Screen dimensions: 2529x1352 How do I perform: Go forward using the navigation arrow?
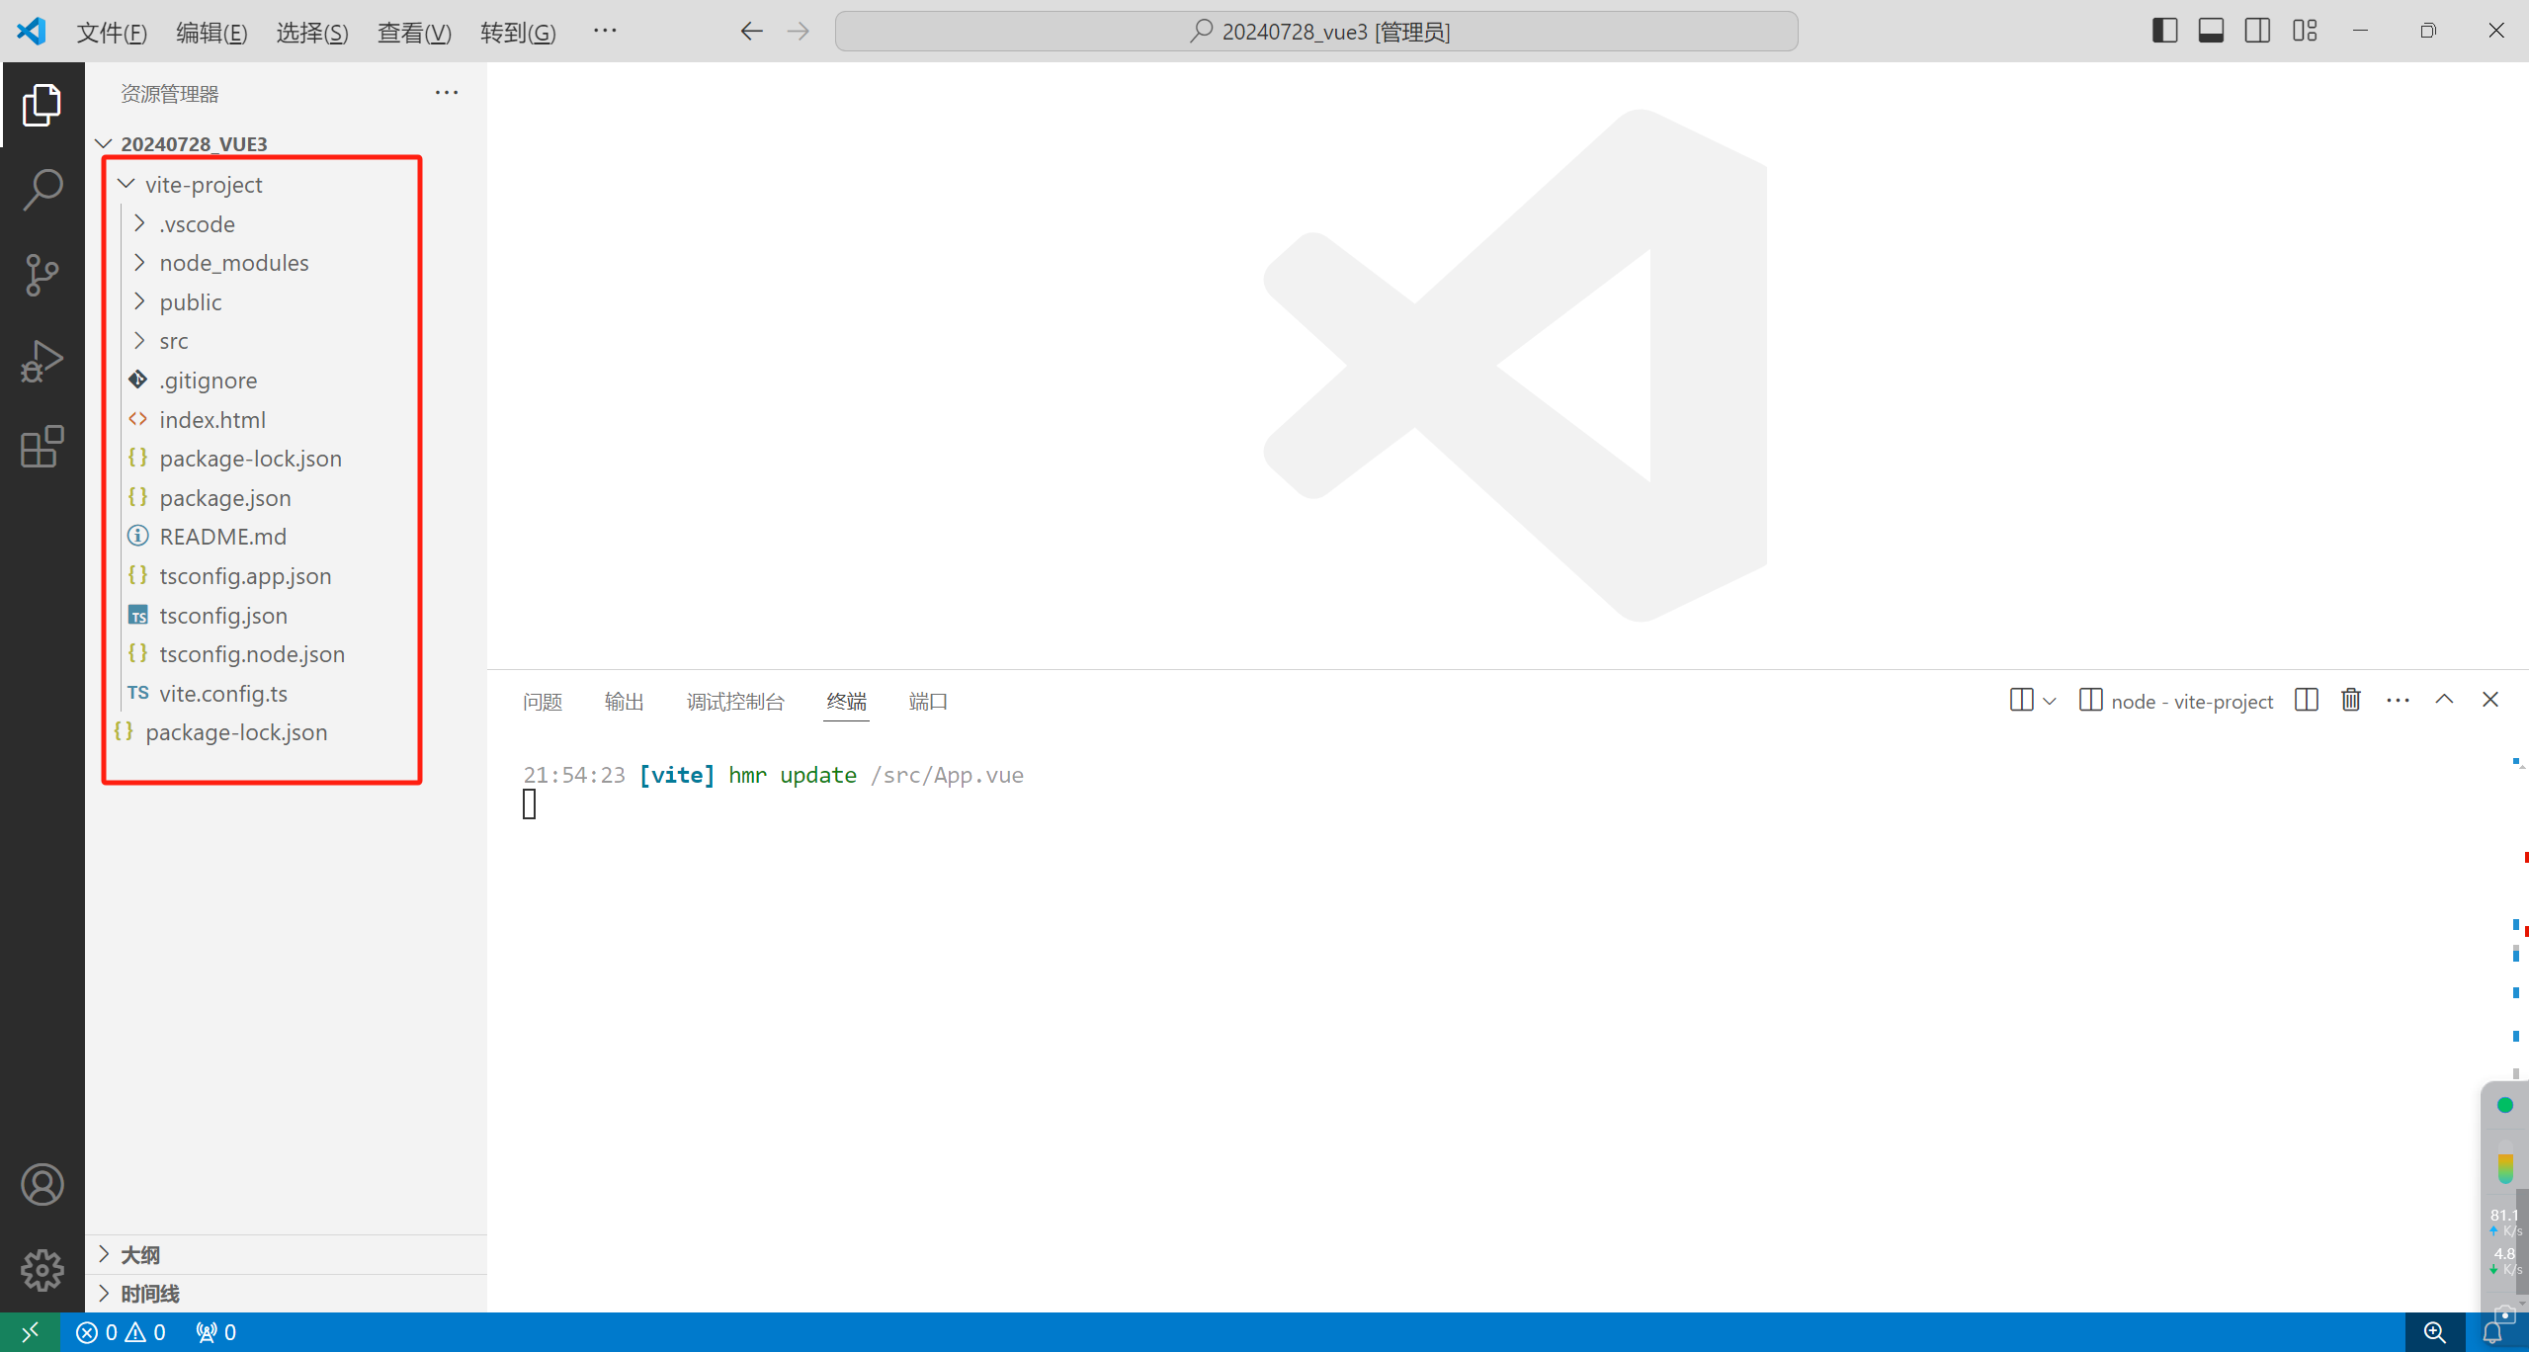(x=799, y=32)
